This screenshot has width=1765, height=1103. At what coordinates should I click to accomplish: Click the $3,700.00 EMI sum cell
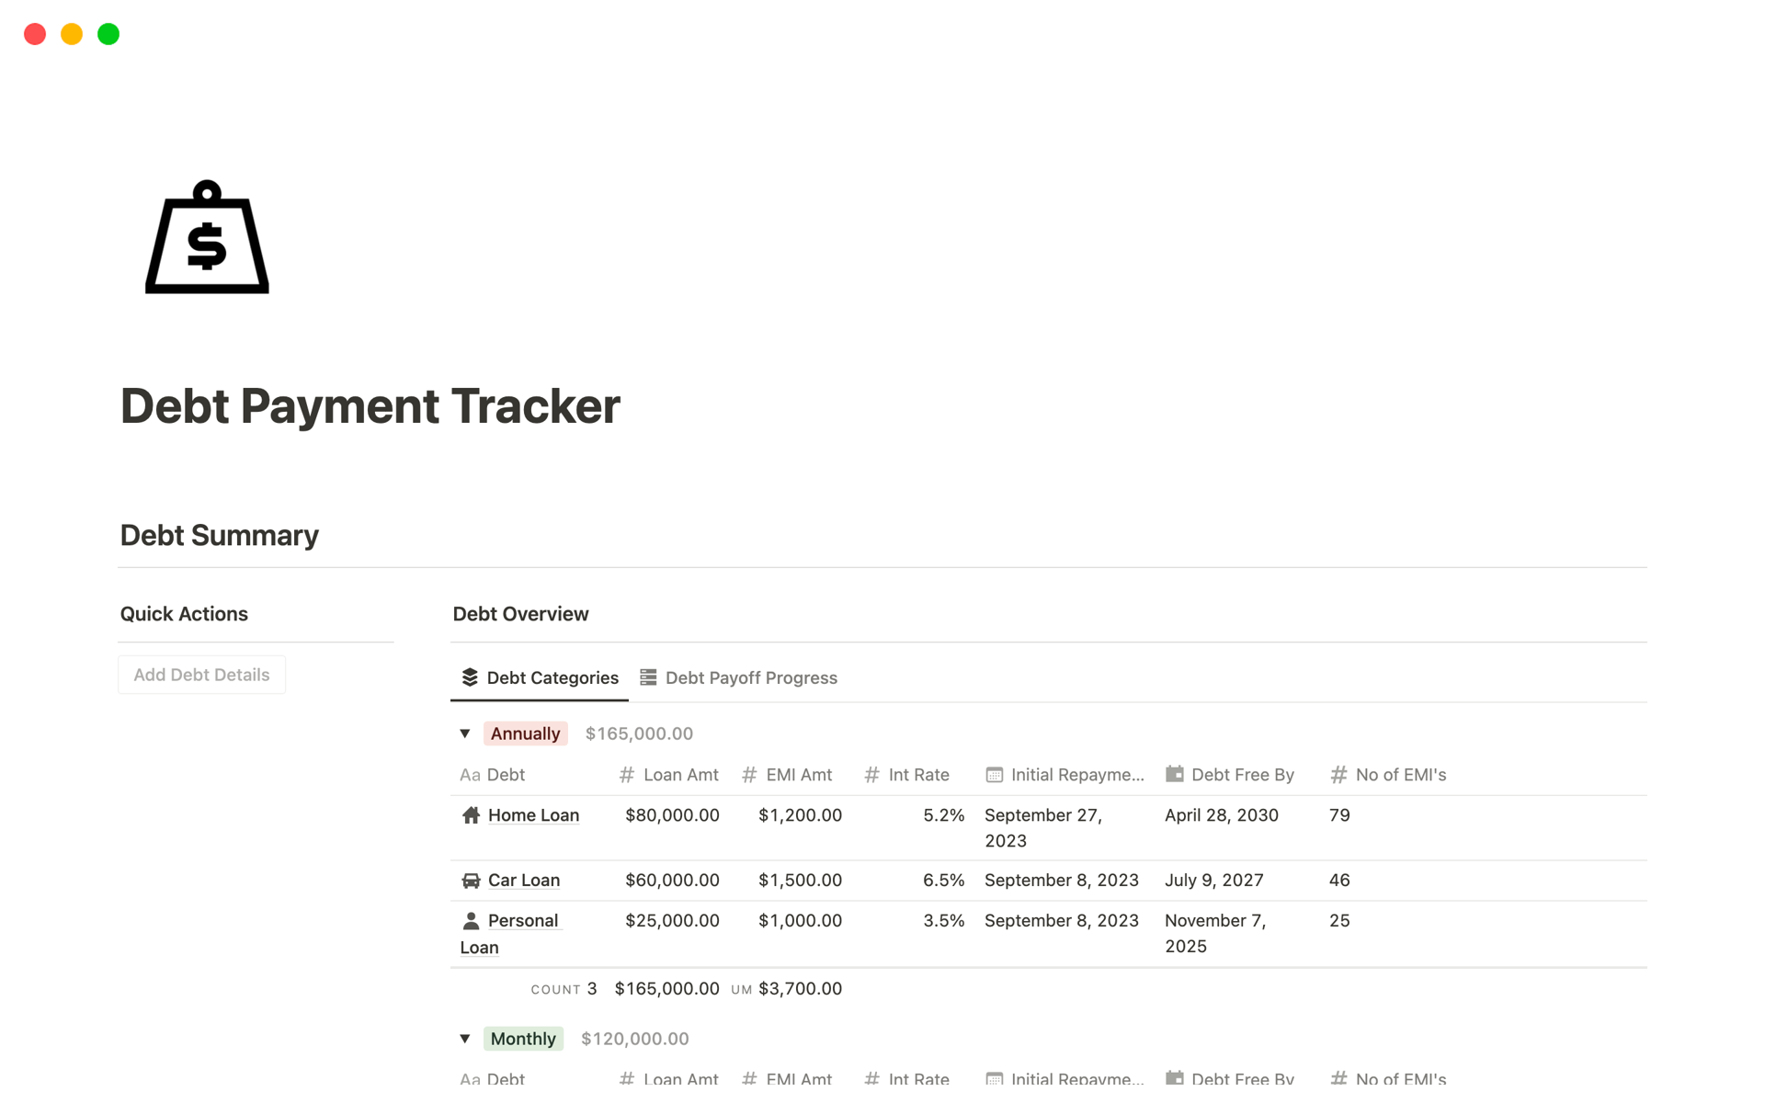799,989
